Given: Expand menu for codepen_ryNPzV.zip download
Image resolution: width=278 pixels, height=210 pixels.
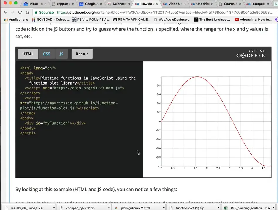Looking at the screenshot, I should [109, 208].
